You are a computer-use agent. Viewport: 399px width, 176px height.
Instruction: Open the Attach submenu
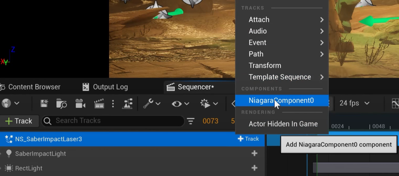(282, 20)
